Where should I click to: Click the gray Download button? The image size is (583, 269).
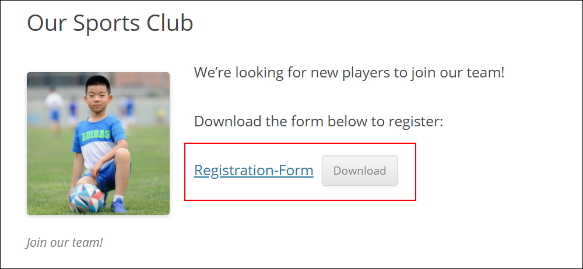[x=360, y=171]
